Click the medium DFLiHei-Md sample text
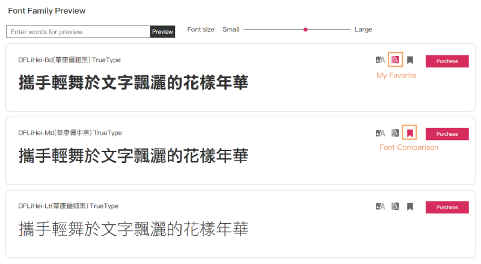The width and height of the screenshot is (481, 264). 133,156
